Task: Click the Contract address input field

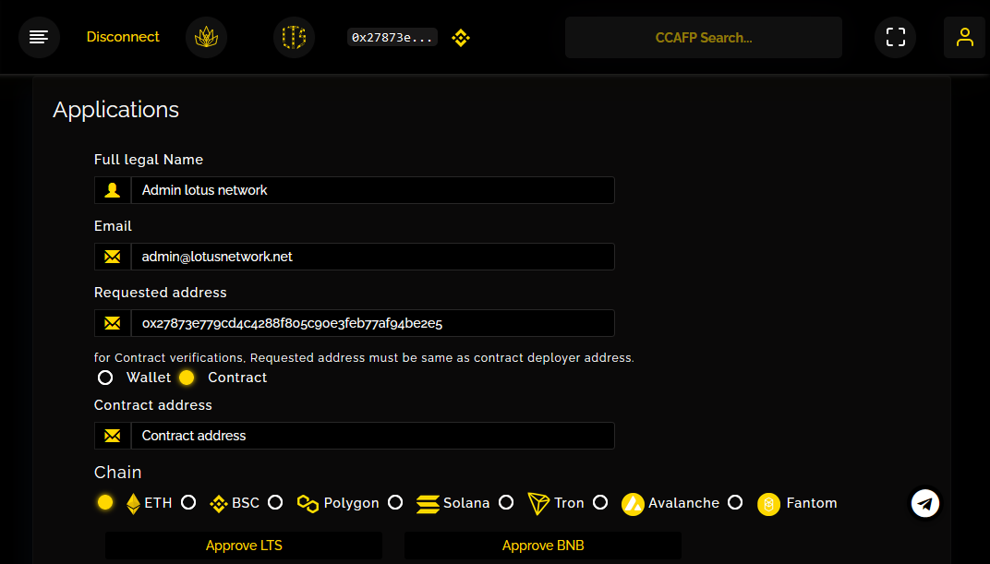Action: [372, 436]
